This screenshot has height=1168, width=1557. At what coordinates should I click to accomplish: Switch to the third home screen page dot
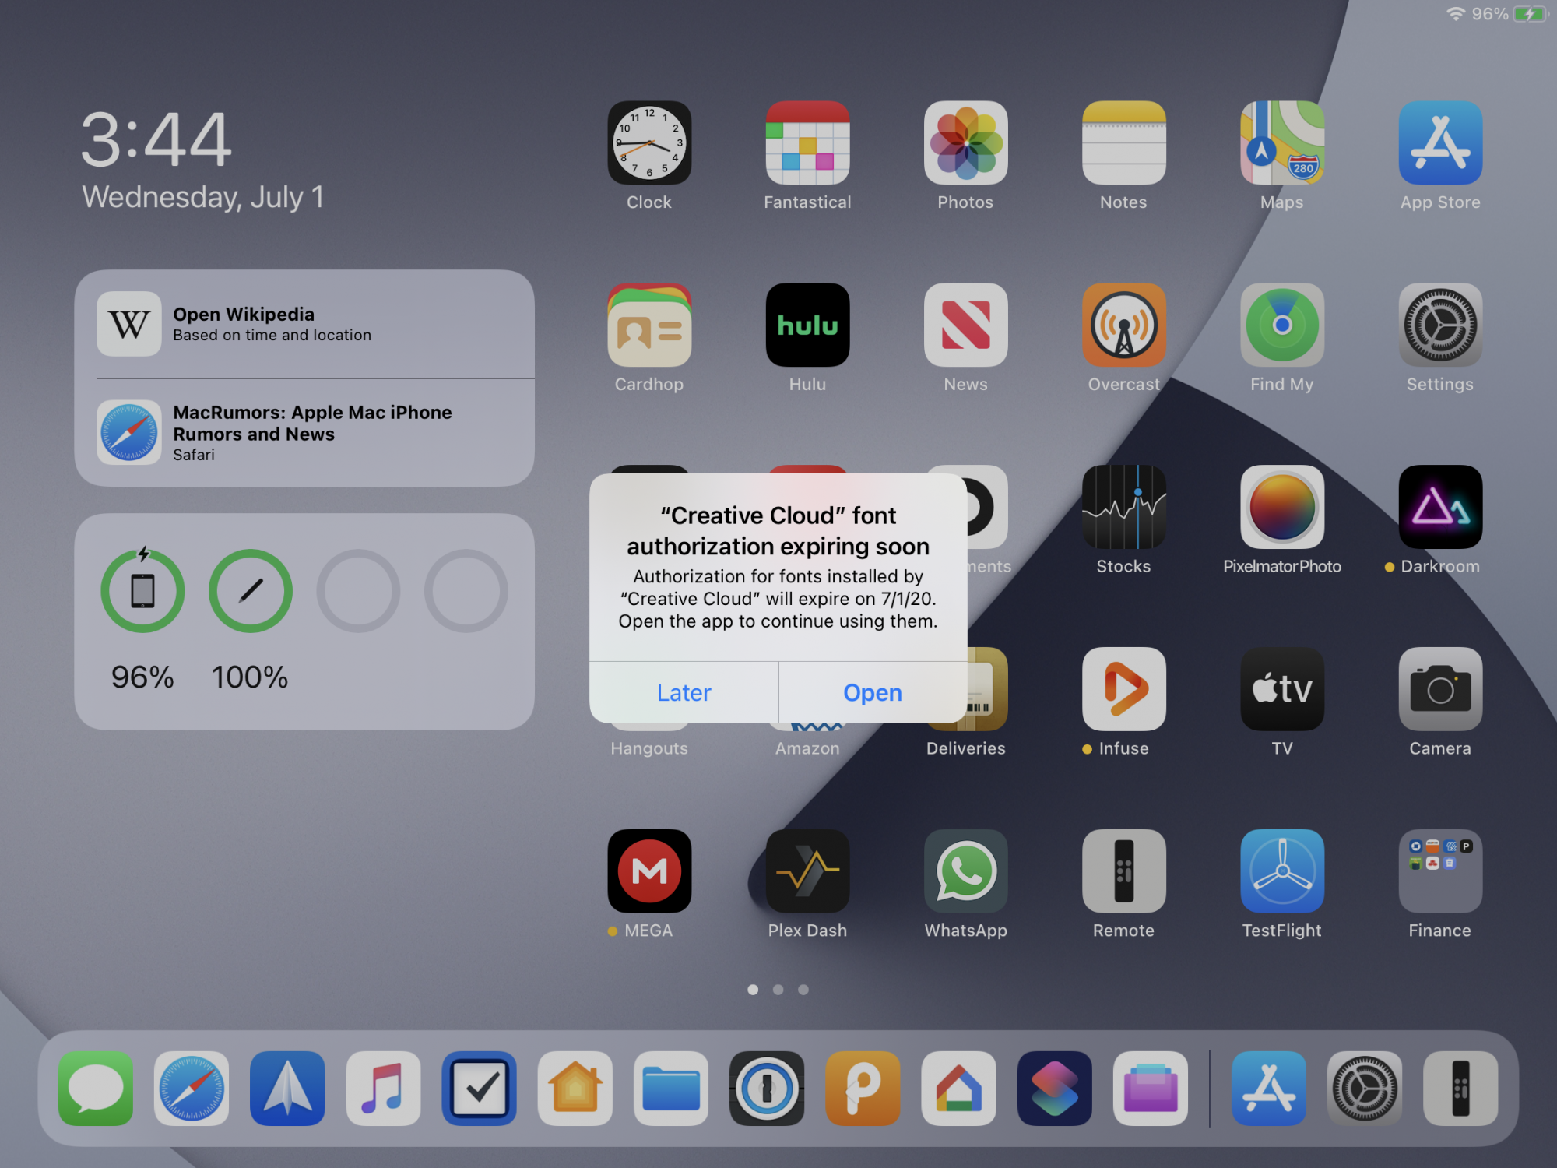click(x=803, y=990)
